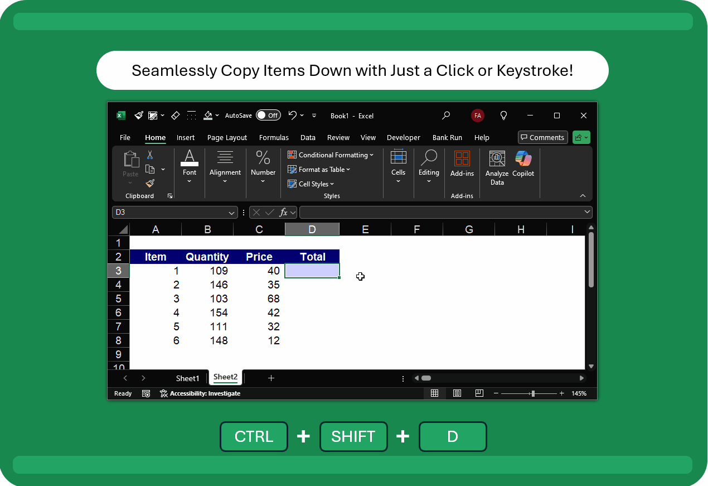Click the search magnifier in title bar
Image resolution: width=708 pixels, height=486 pixels.
pyautogui.click(x=446, y=116)
